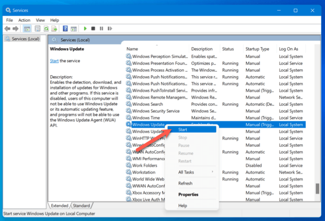This screenshot has width=325, height=221.
Task: Sort list by Name column header
Action: pos(132,49)
